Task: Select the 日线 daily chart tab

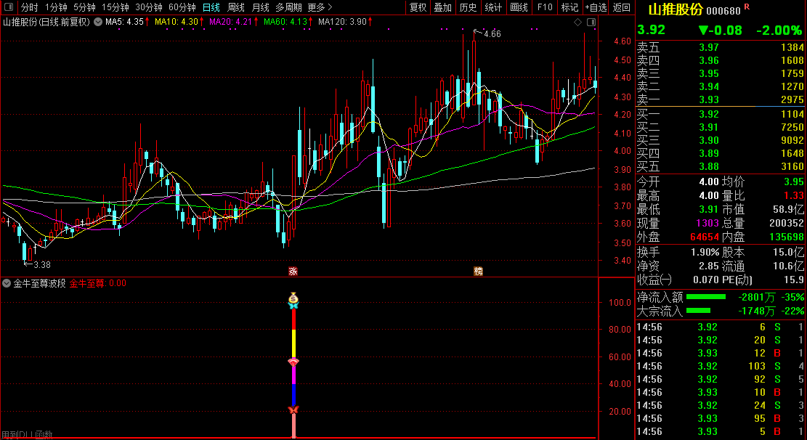Action: coord(211,7)
